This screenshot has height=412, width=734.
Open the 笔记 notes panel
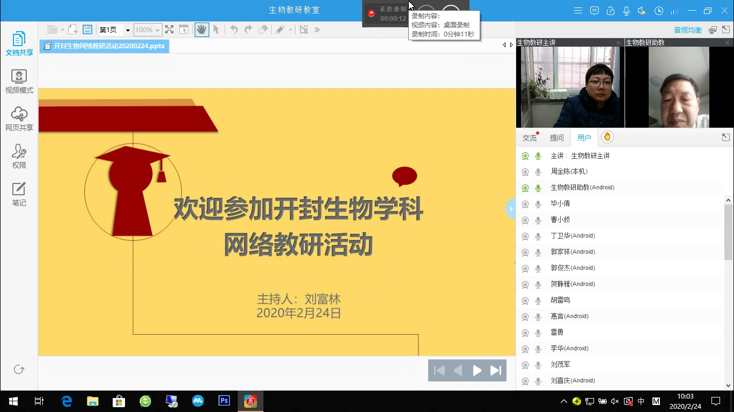tap(19, 194)
